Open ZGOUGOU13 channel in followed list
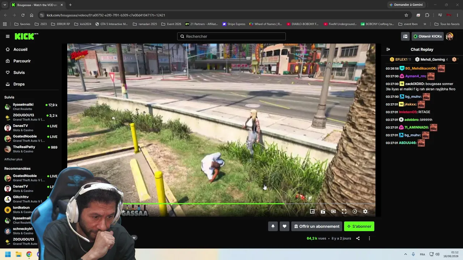The image size is (463, 260). pos(31,117)
